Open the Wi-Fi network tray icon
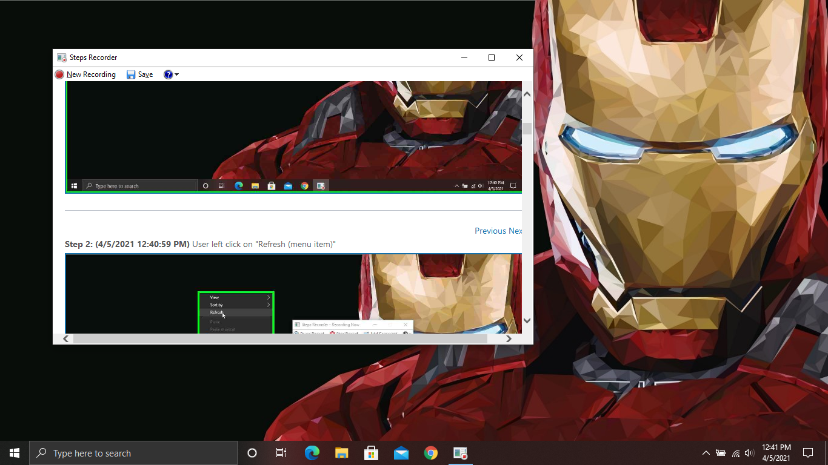Screen dimensions: 828x465 [x=735, y=453]
